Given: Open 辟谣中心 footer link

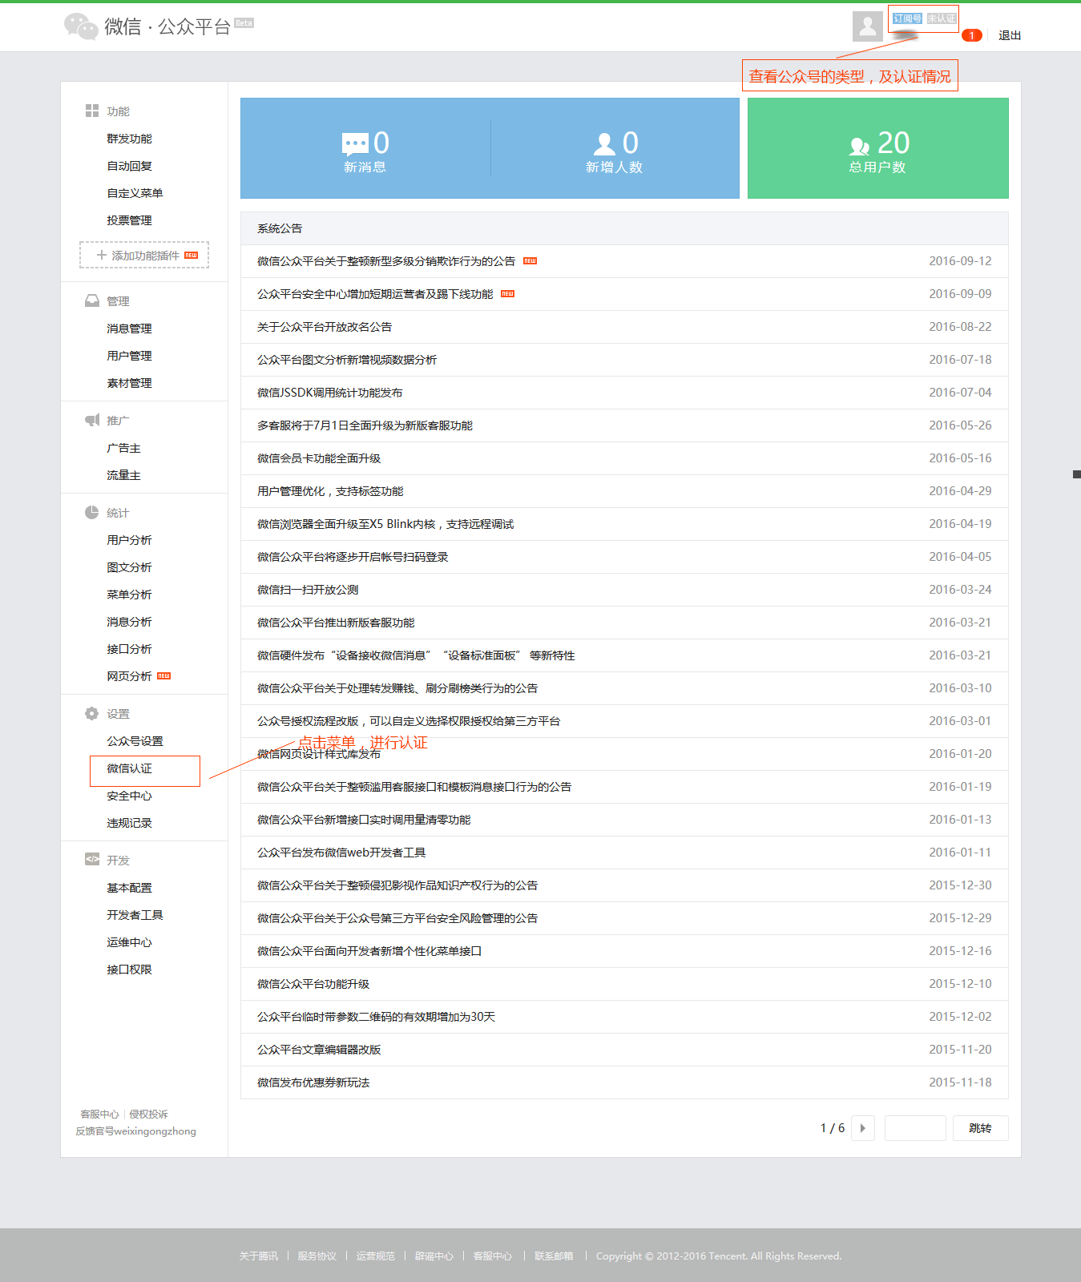Looking at the screenshot, I should (434, 1256).
